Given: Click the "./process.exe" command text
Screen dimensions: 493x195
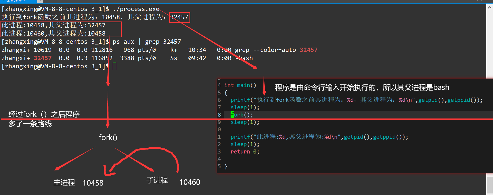Looking at the screenshot, I should point(136,9).
